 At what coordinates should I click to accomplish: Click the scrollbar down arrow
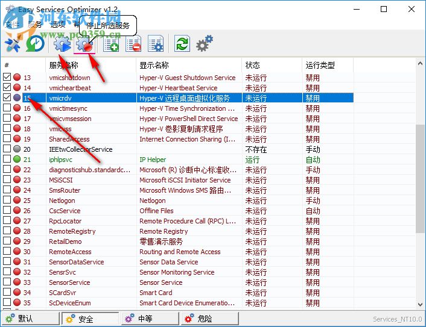click(x=420, y=305)
